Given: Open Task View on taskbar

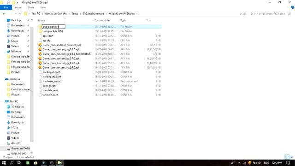Looking at the screenshot, I should [19, 163].
